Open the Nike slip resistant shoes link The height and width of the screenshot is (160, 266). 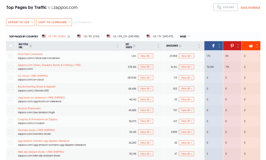[41, 152]
